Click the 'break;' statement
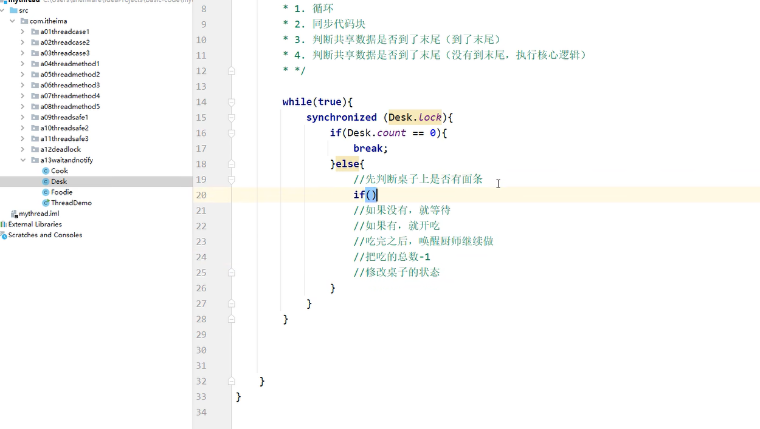 370,148
